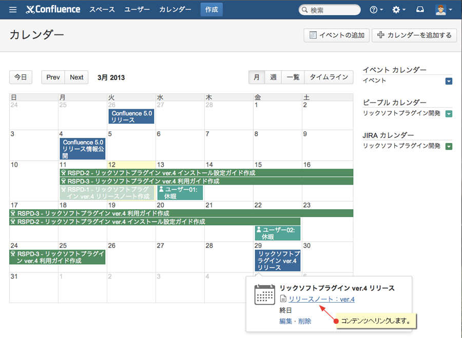Click the Confluence logo
Image resolution: width=462 pixels, height=338 pixels.
pyautogui.click(x=53, y=10)
